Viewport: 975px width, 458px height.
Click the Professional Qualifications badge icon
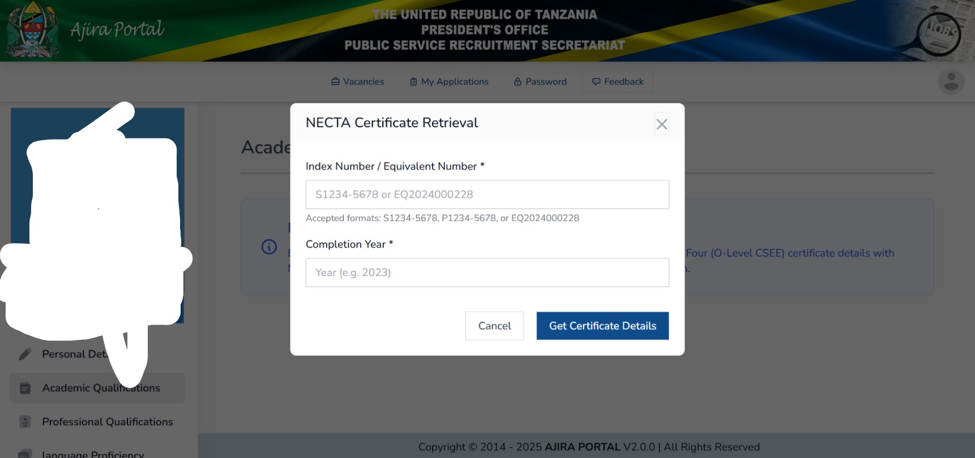(25, 422)
